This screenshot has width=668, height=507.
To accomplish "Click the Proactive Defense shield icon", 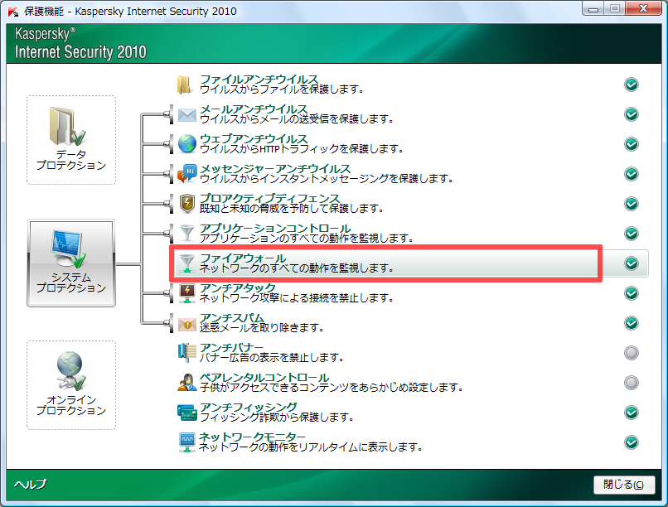I will point(186,204).
